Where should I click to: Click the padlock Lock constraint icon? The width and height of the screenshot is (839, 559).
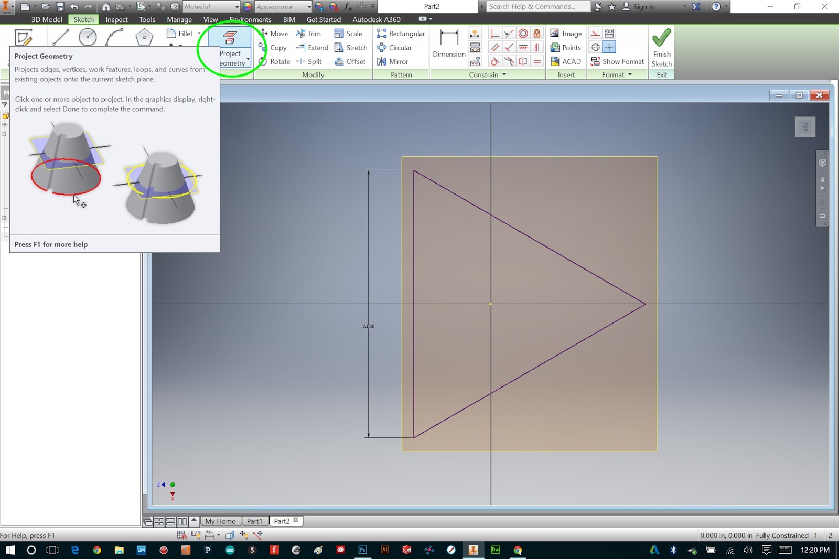(536, 33)
